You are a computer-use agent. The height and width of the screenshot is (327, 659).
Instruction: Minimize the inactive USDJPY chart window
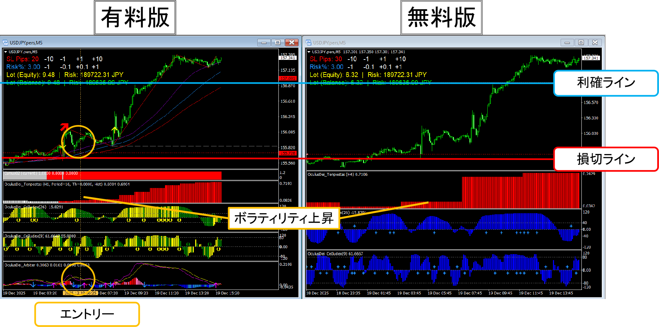pyautogui.click(x=567, y=43)
